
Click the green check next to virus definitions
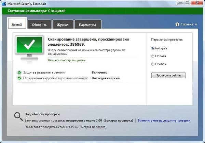[x=19, y=78]
